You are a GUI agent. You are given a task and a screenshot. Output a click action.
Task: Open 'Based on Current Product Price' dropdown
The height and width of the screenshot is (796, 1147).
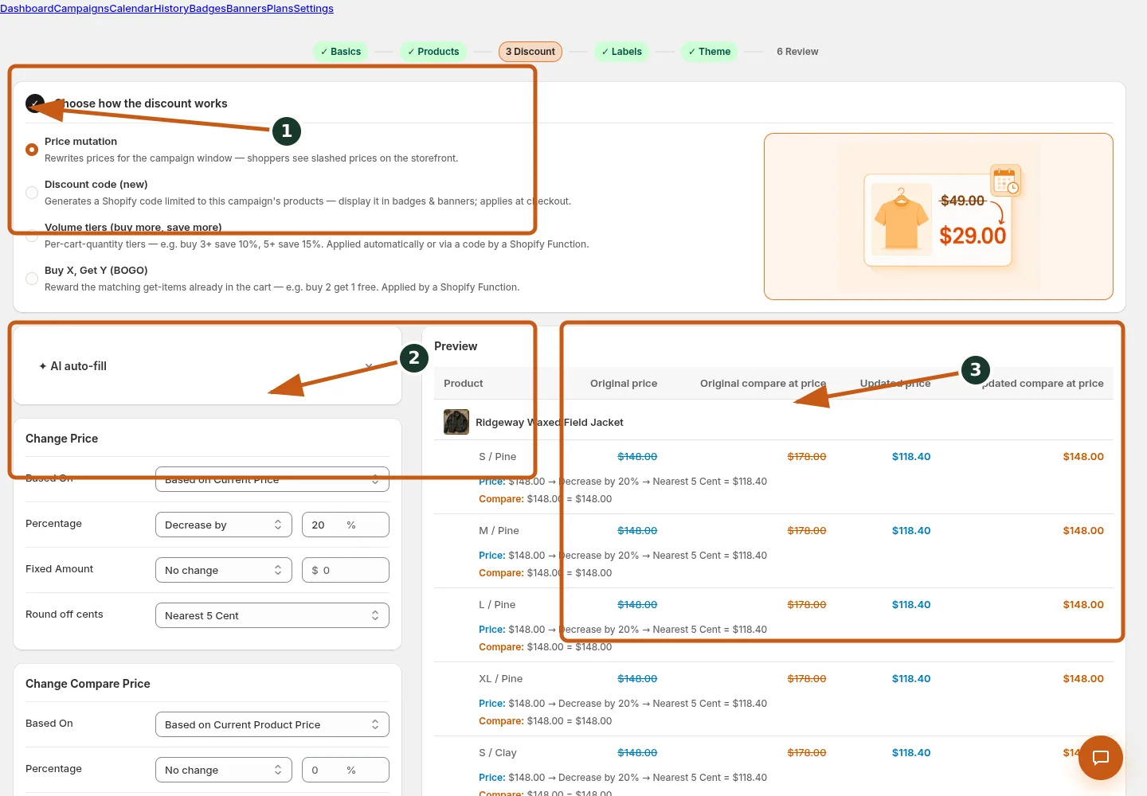[272, 724]
